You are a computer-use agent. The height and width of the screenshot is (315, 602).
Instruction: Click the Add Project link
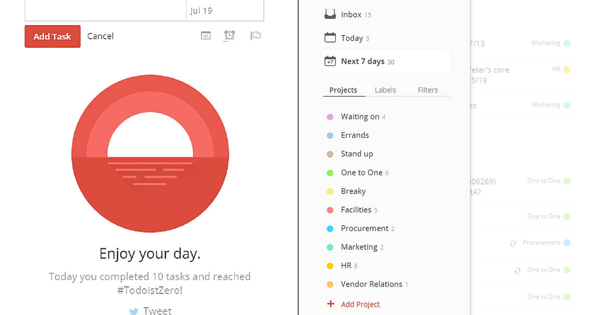pyautogui.click(x=360, y=304)
